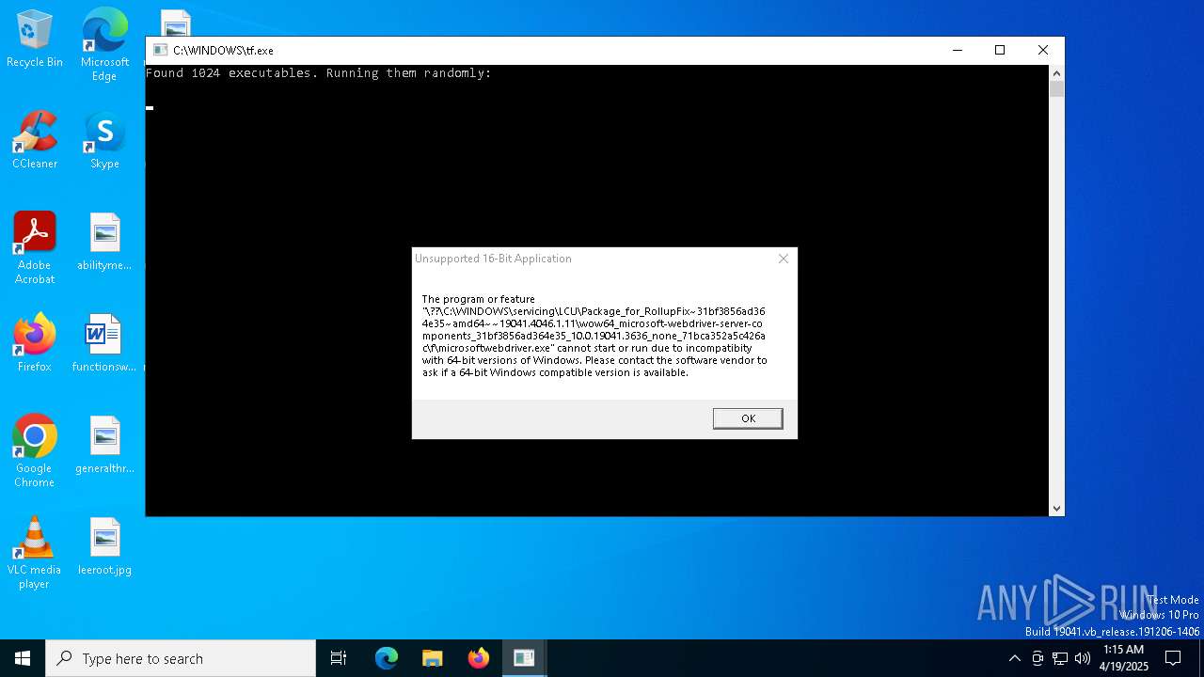Viewport: 1204px width, 677px height.
Task: Maximize the tf.exe console window
Action: pyautogui.click(x=1000, y=50)
